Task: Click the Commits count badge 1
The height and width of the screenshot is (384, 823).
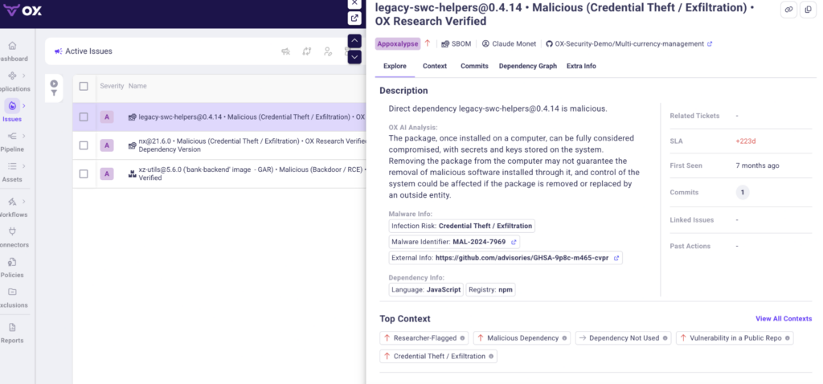Action: (742, 193)
